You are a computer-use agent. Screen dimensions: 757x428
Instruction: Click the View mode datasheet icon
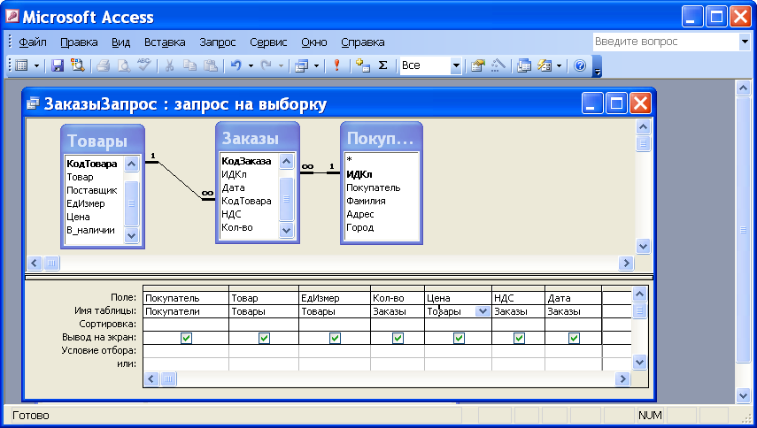pos(21,65)
